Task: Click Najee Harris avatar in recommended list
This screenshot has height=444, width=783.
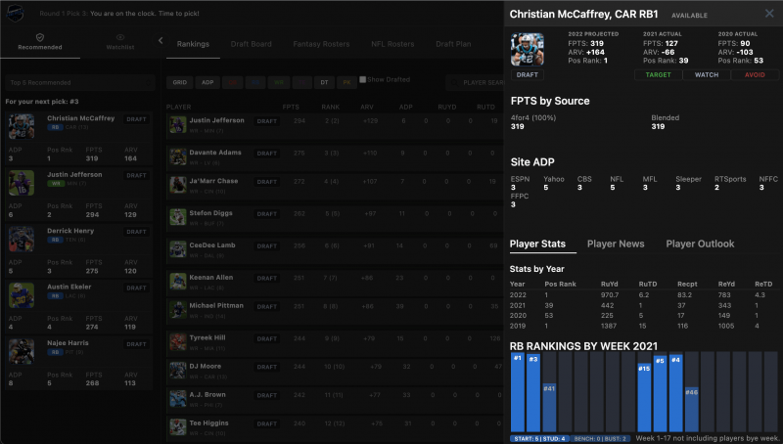Action: tap(22, 352)
